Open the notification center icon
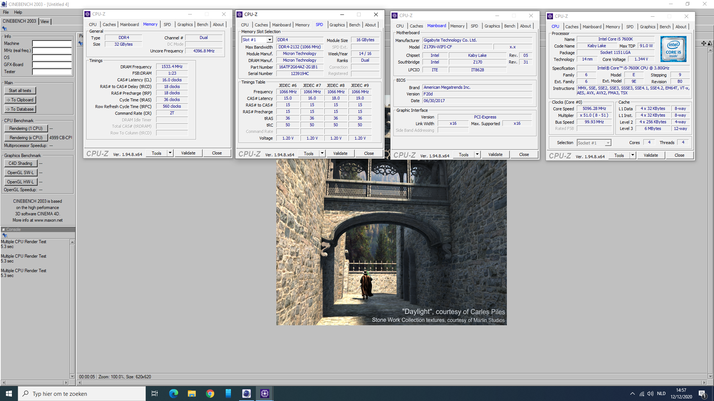714x401 pixels. tap(702, 394)
